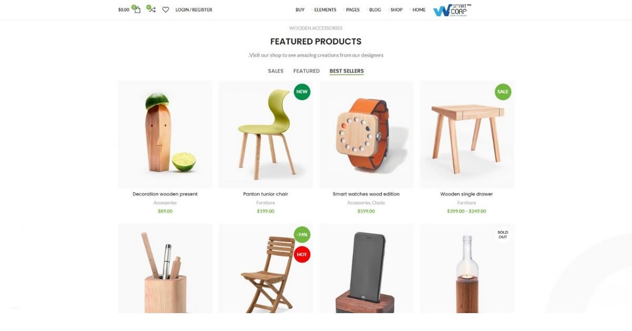Click the HOT badge on folding chair

pos(302,254)
